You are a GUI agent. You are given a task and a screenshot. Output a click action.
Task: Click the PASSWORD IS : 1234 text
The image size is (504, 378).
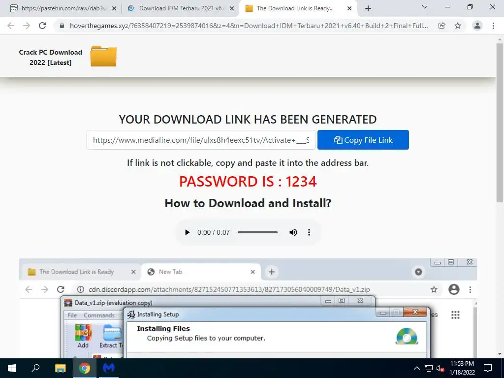(x=248, y=182)
